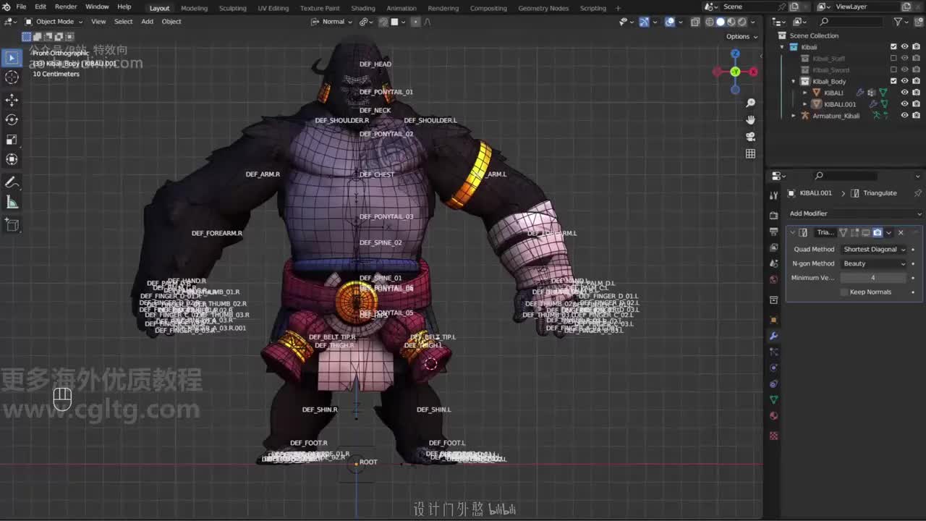Toggle the camera view icon

coord(750,137)
